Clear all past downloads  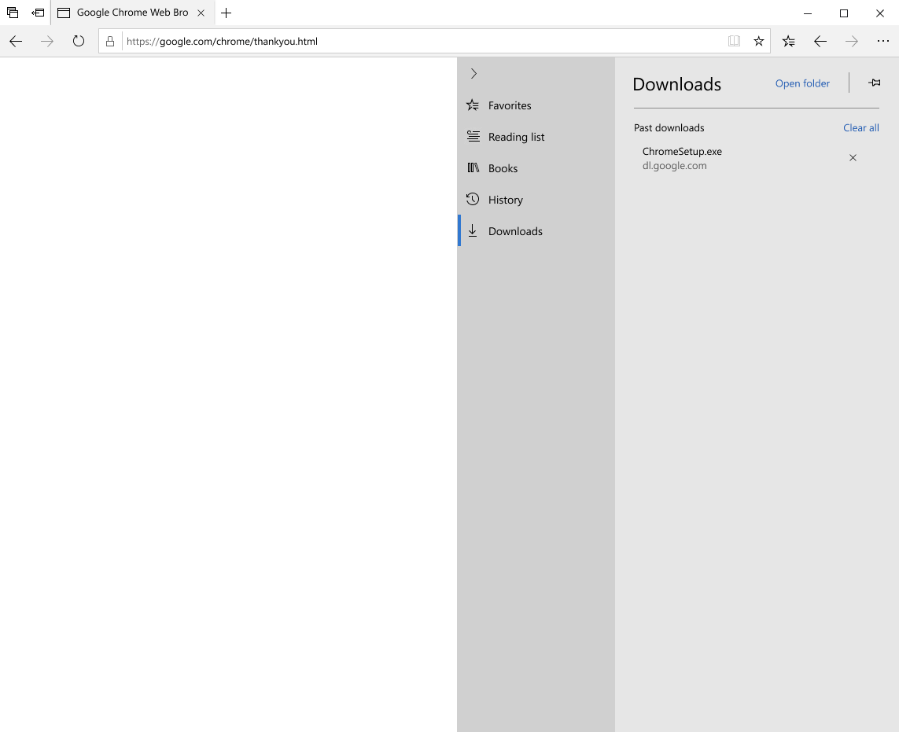coord(860,128)
